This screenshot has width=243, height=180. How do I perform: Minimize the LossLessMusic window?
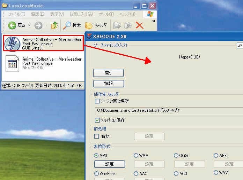pos(136,6)
